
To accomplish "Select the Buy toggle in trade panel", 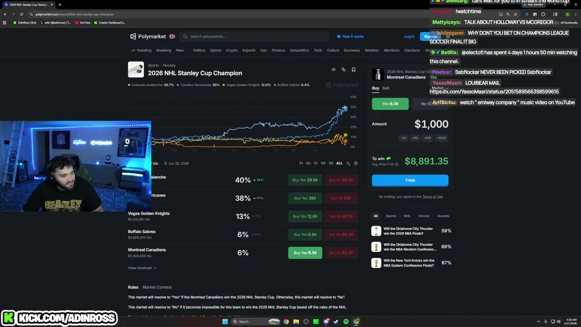I will [375, 88].
